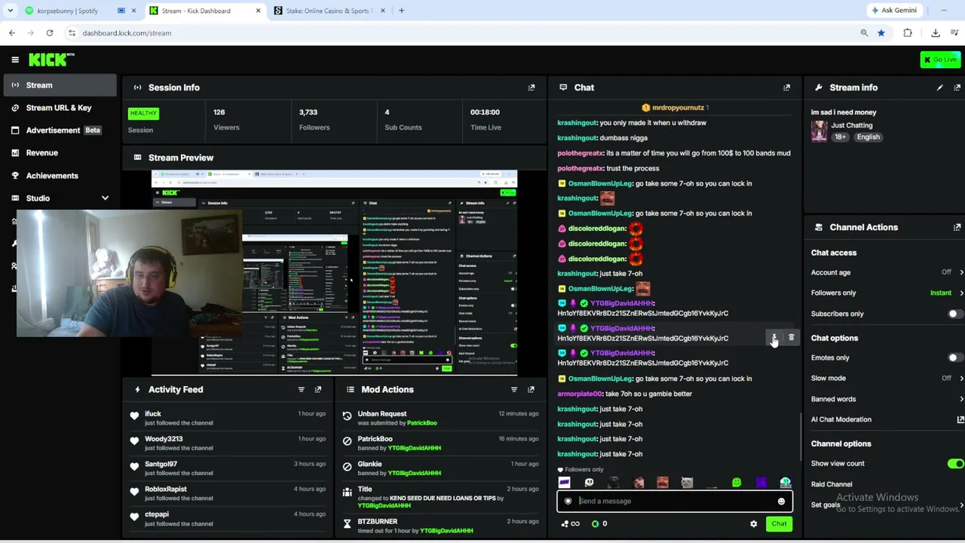Open AI Chat Moderation external link

960,419
